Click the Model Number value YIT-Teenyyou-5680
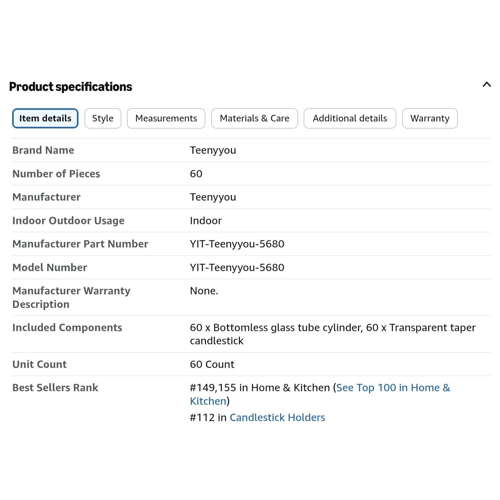The image size is (500, 500). [x=237, y=268]
